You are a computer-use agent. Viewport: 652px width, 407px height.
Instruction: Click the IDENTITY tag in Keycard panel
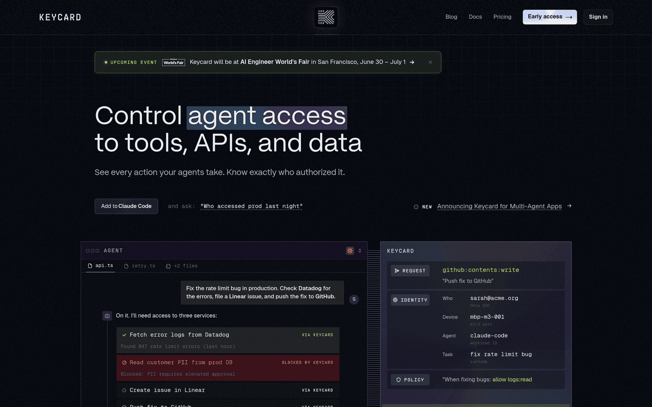(410, 300)
